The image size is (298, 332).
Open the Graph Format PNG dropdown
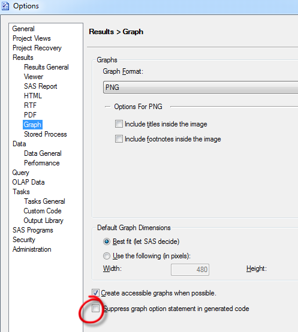point(200,87)
